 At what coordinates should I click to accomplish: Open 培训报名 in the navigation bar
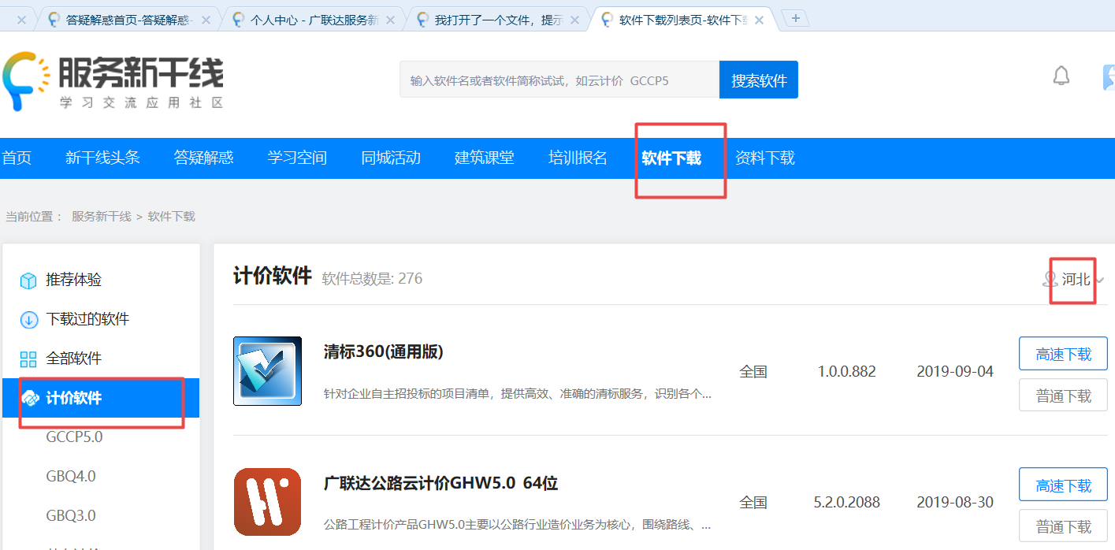click(x=578, y=158)
